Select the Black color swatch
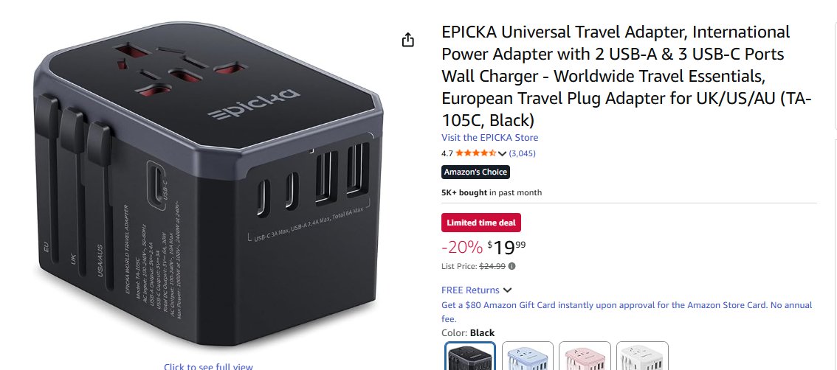This screenshot has width=837, height=370. click(469, 355)
